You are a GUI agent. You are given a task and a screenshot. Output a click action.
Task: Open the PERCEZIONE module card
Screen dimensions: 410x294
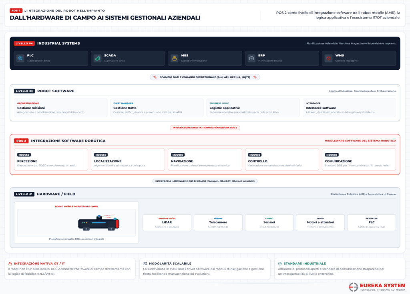(51, 160)
